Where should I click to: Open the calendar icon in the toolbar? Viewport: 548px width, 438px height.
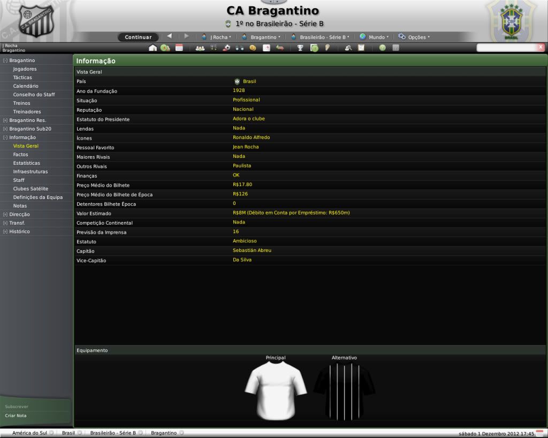[179, 48]
